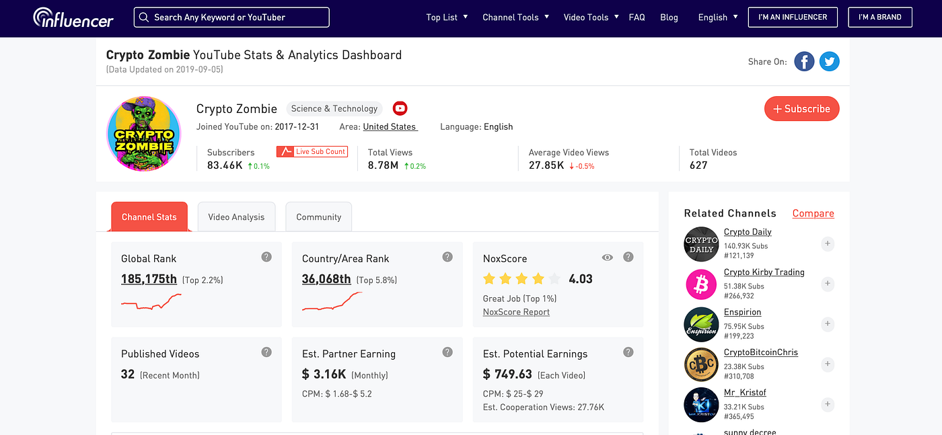
Task: Switch to Channel Stats tab
Action: pyautogui.click(x=149, y=216)
